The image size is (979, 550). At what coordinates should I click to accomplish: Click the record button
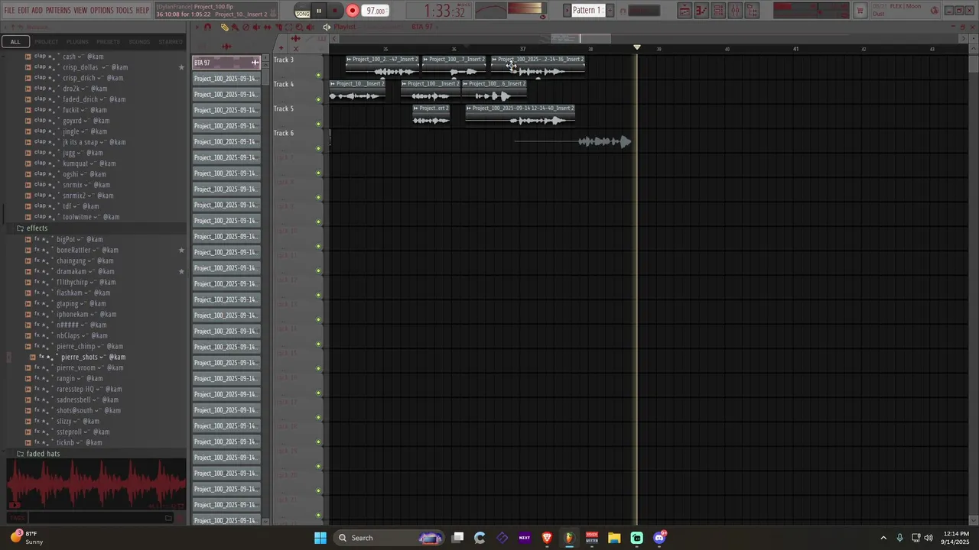[x=353, y=11]
